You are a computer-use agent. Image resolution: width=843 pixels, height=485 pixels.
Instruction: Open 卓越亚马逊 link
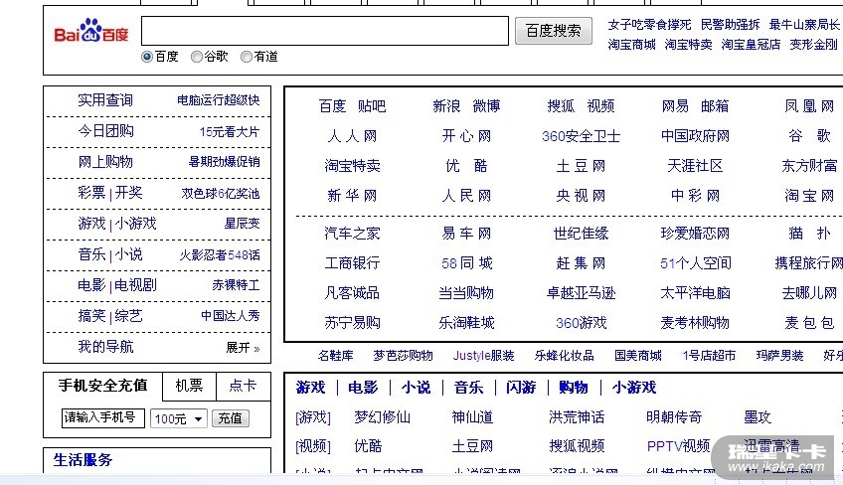click(x=582, y=293)
